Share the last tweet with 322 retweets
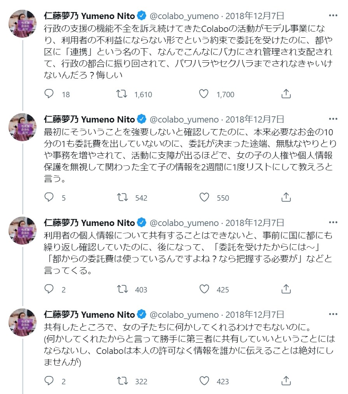This screenshot has width=348, height=394. tap(286, 381)
